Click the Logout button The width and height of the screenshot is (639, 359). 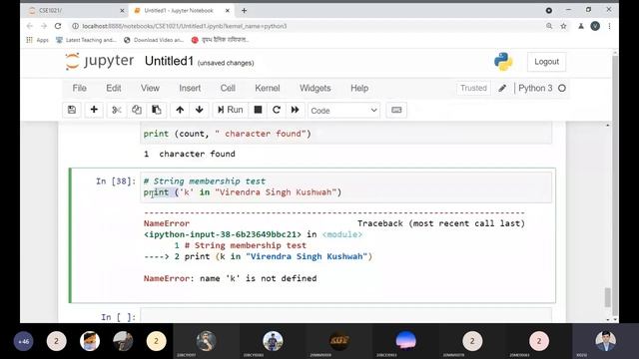click(x=546, y=62)
